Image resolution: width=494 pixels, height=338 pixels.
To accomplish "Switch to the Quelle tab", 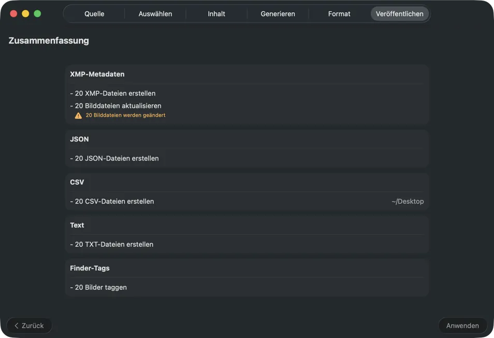I will pyautogui.click(x=94, y=14).
